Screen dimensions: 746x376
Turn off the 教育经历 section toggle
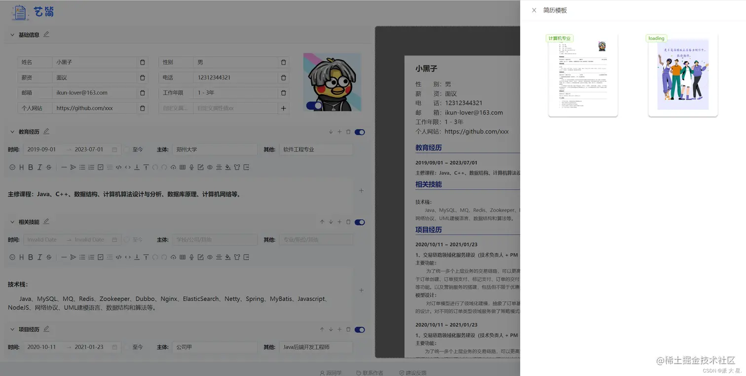359,132
